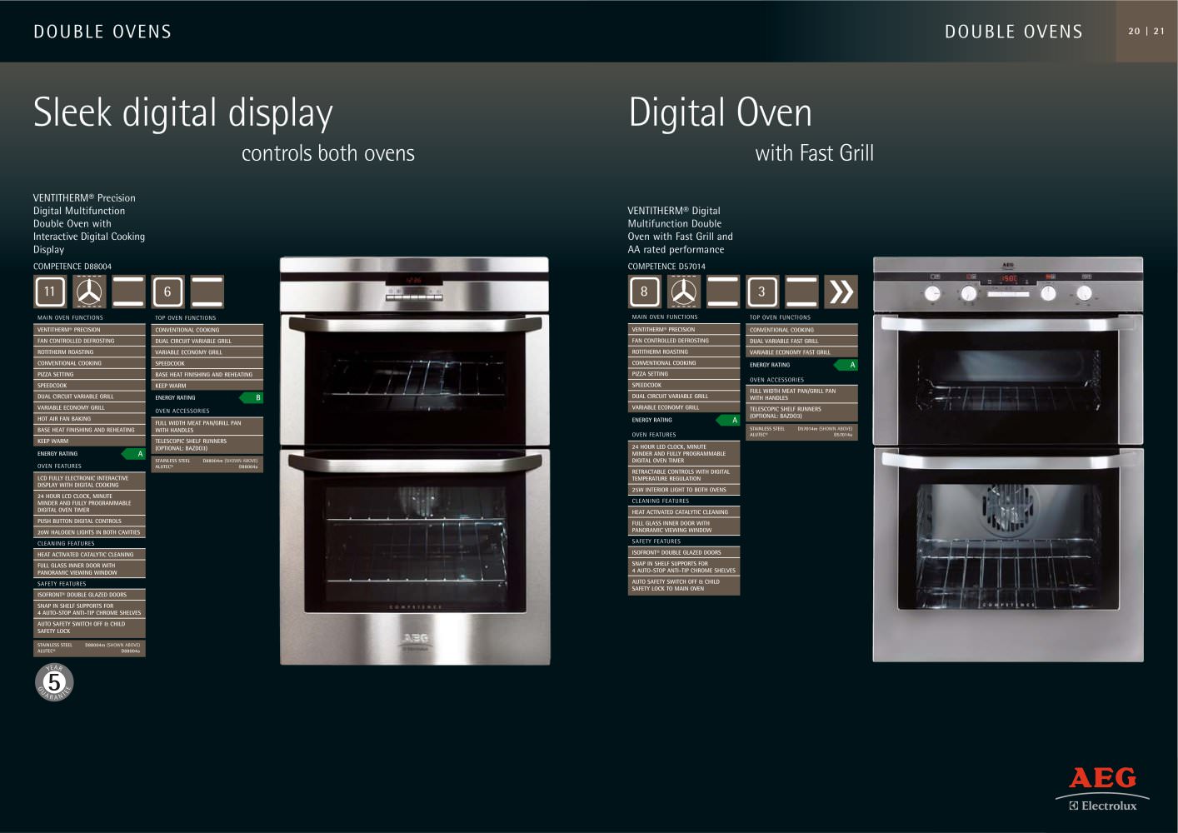Click the right 'DOUBLE OVENS' page header

pos(1014,32)
